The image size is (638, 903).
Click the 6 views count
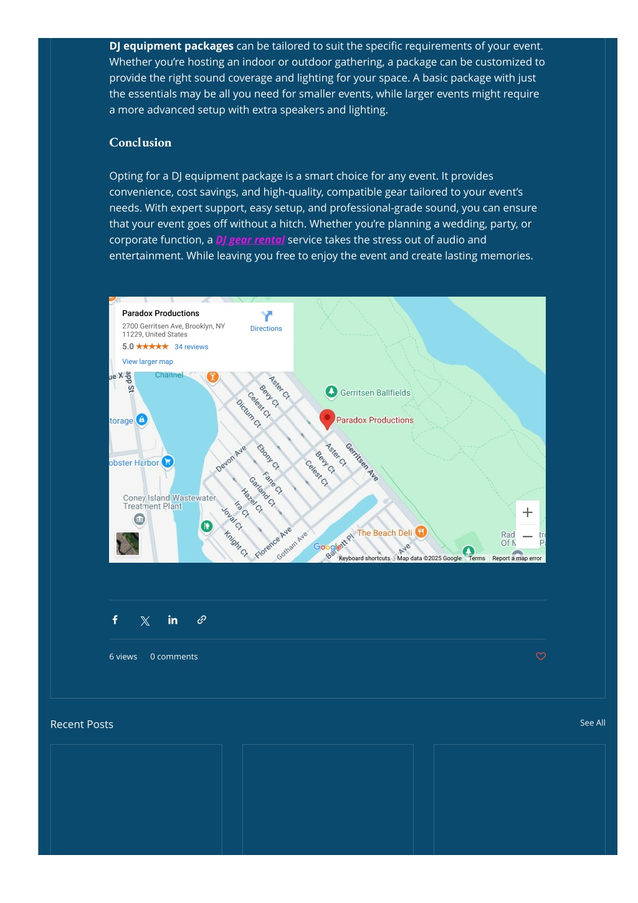(123, 657)
